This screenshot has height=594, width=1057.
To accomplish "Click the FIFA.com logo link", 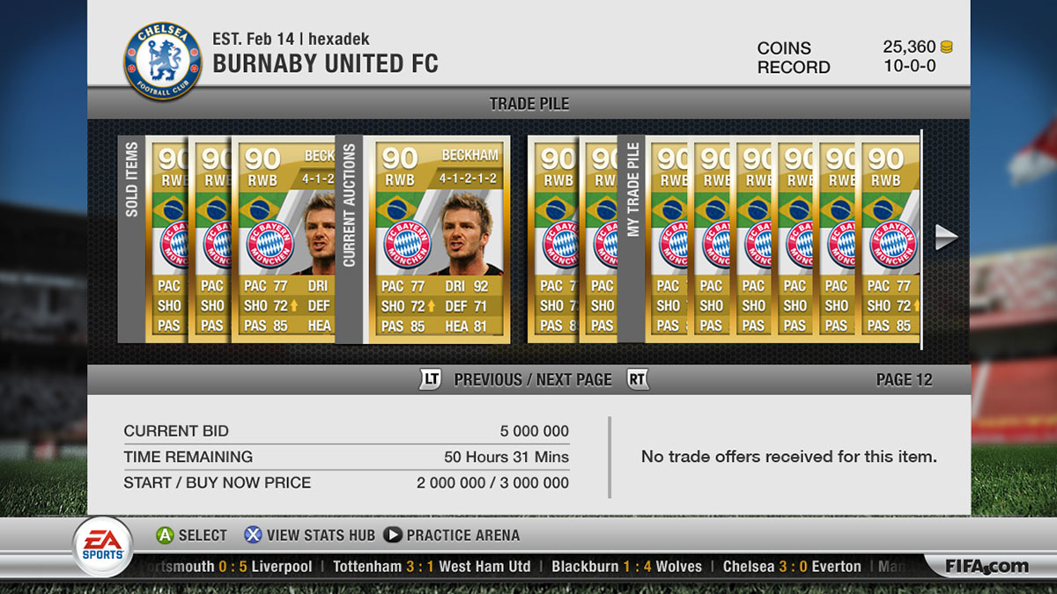I will 987,566.
